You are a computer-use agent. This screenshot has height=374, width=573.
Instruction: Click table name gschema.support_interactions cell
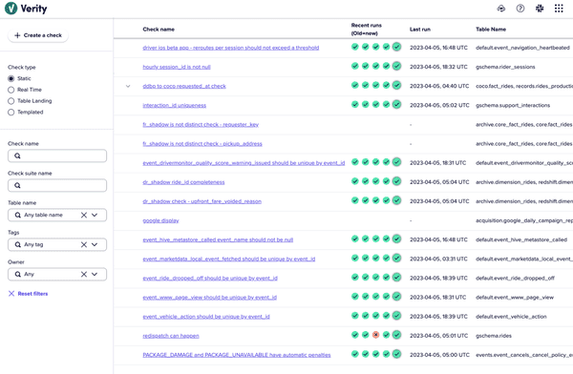(512, 105)
